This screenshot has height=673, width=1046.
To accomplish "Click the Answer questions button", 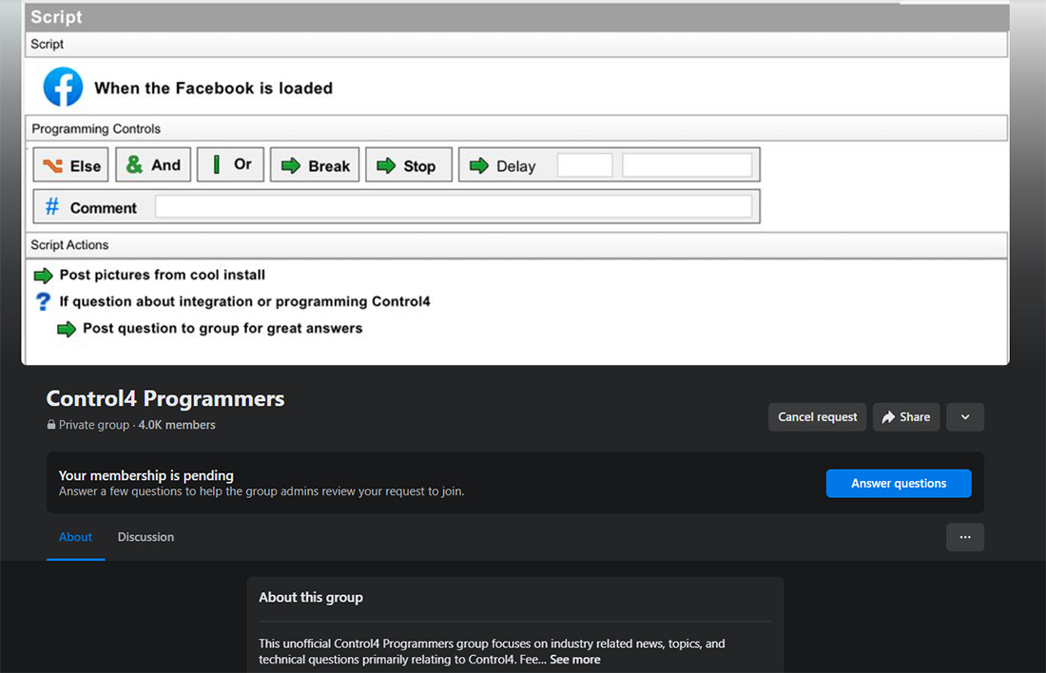I will 899,484.
